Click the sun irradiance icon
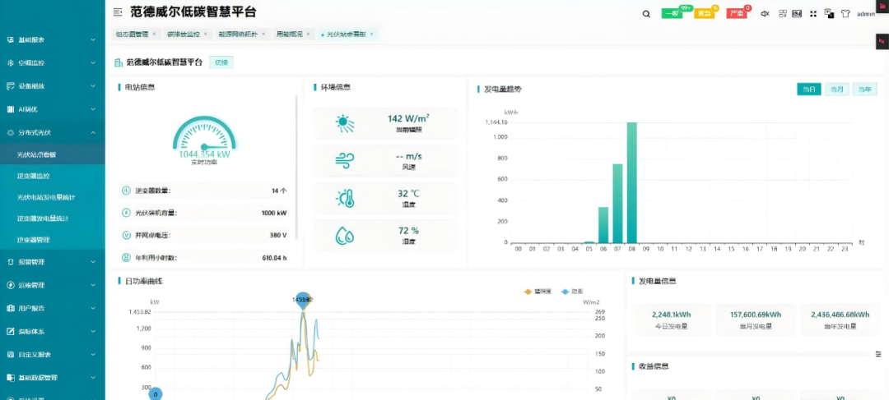889x400 pixels. pos(345,123)
